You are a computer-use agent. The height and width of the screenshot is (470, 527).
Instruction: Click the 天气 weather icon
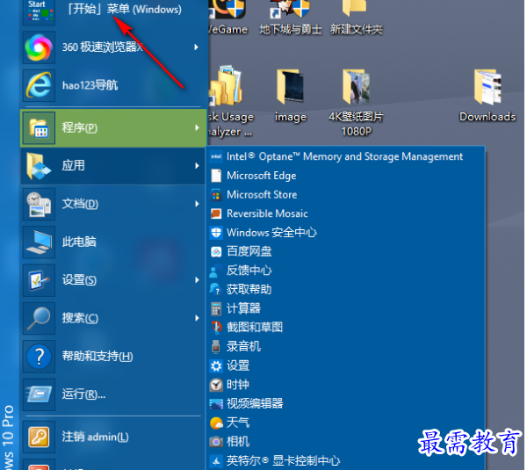coord(216,423)
